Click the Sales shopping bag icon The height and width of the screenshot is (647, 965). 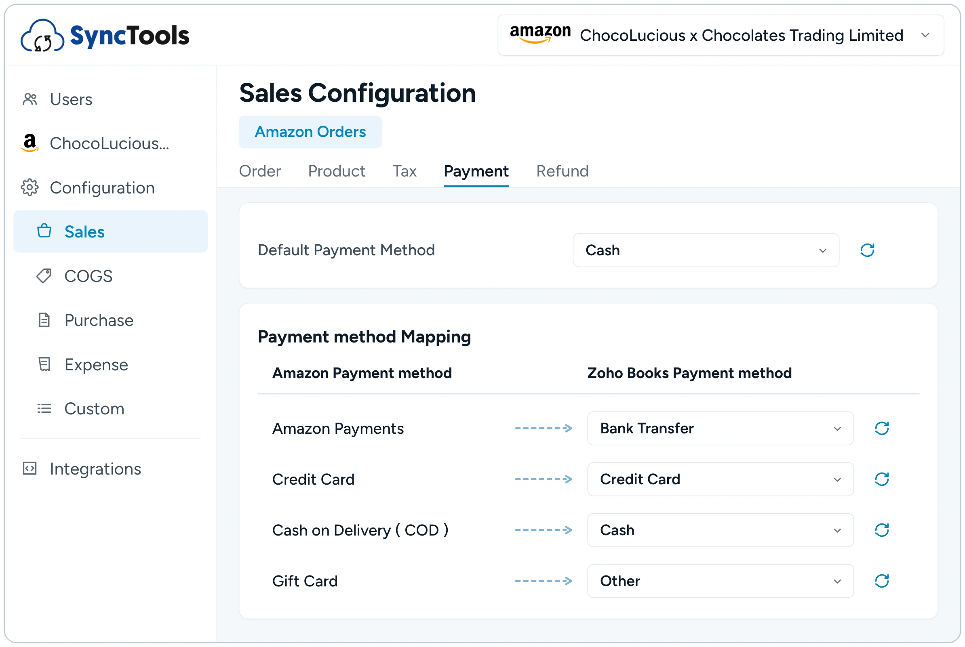[44, 231]
